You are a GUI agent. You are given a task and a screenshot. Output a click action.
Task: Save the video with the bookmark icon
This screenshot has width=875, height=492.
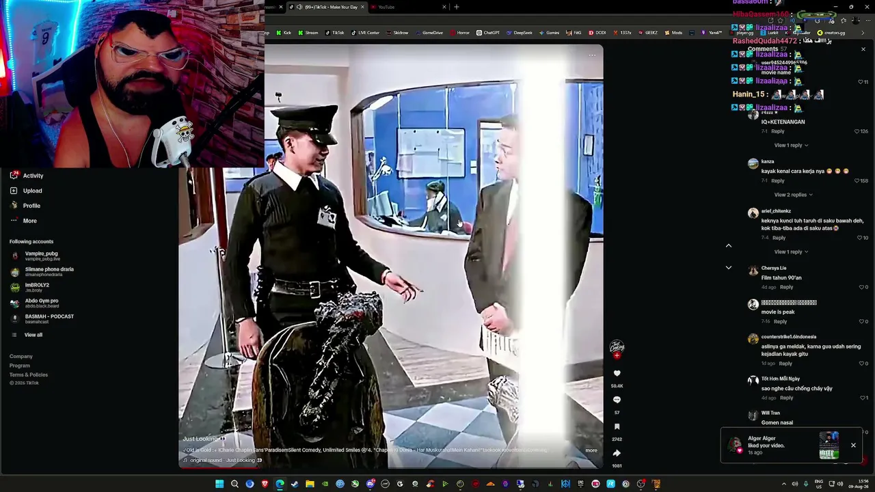click(617, 426)
